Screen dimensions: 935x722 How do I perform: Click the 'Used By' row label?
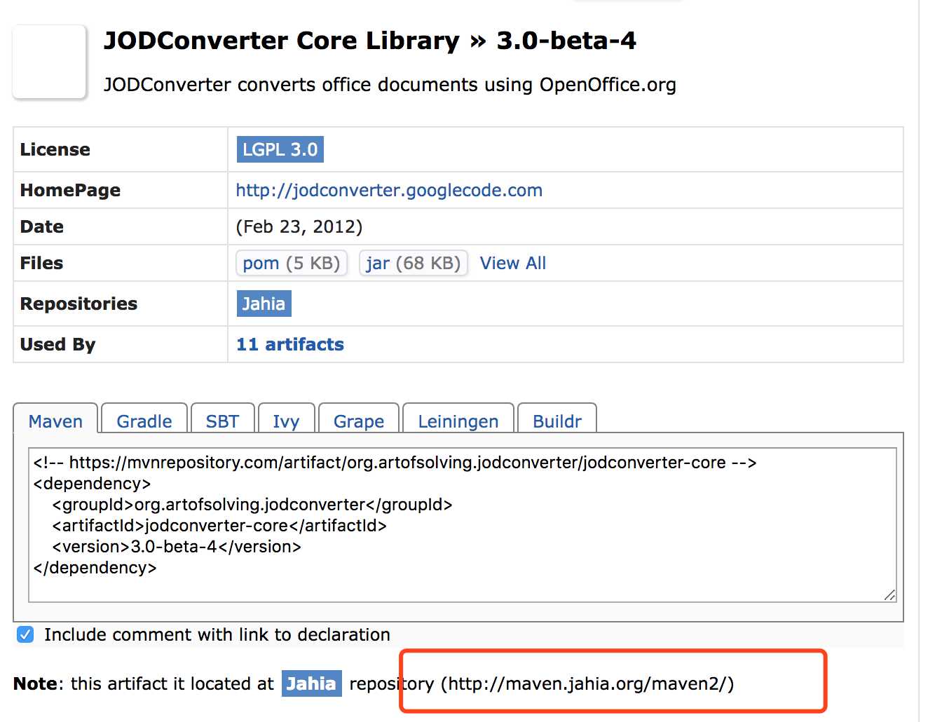57,344
